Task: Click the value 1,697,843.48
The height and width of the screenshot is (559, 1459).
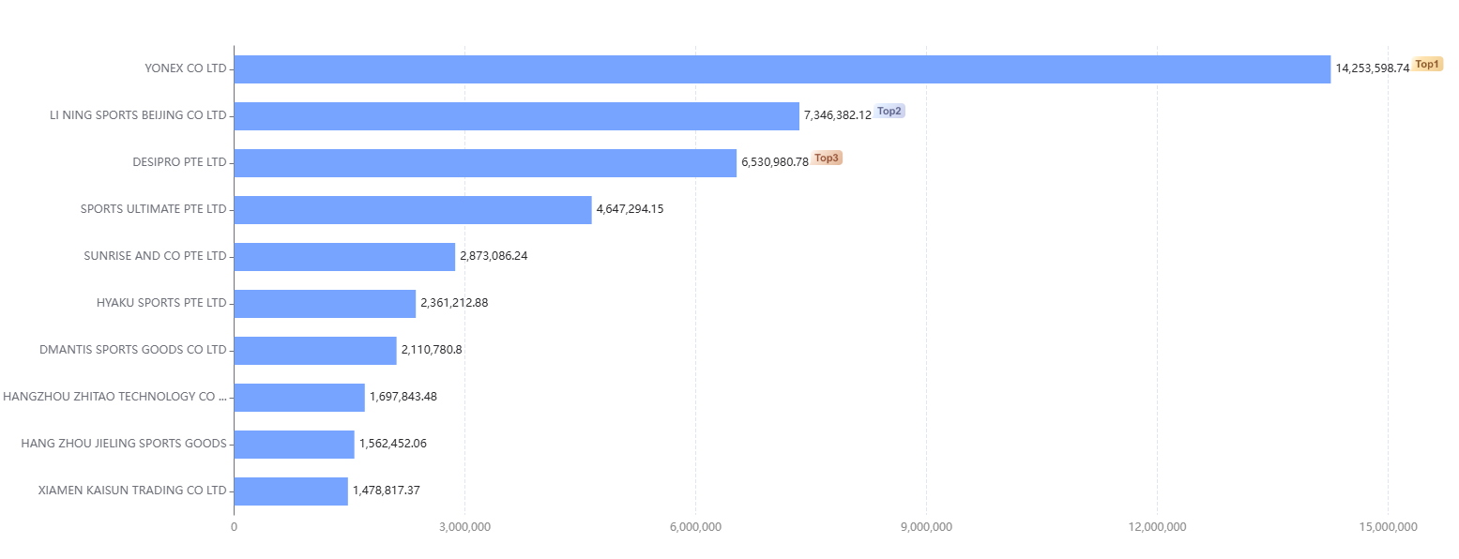Action: [x=403, y=397]
